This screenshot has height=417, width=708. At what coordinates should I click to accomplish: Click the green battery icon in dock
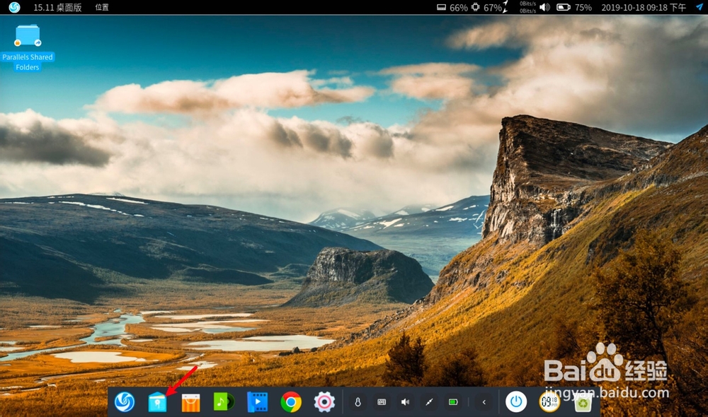point(453,402)
